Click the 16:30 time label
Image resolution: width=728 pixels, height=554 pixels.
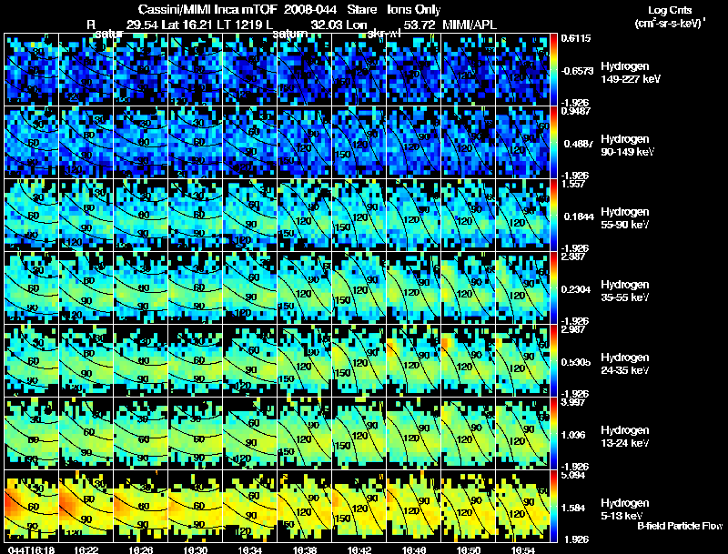(195, 549)
